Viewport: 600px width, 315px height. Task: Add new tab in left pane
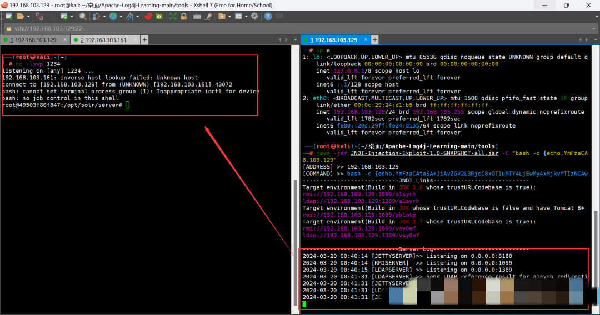click(x=144, y=40)
